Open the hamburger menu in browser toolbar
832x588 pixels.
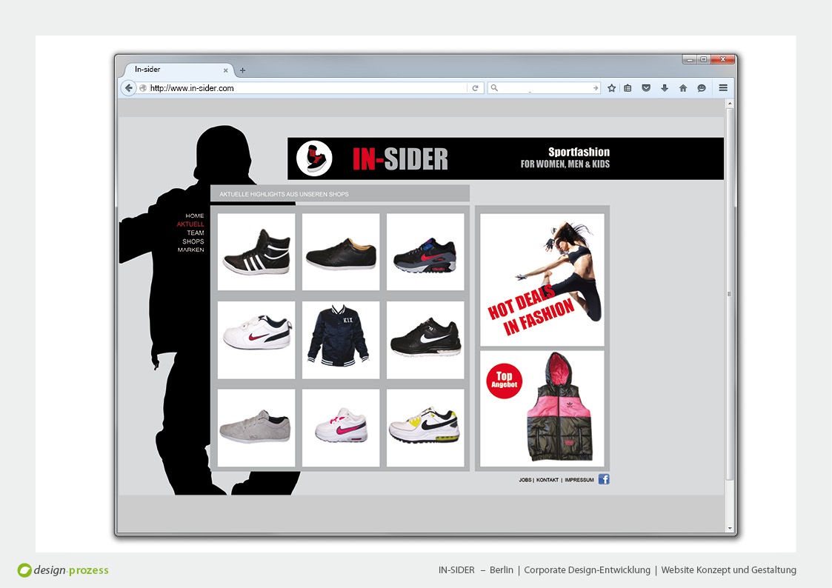point(723,87)
